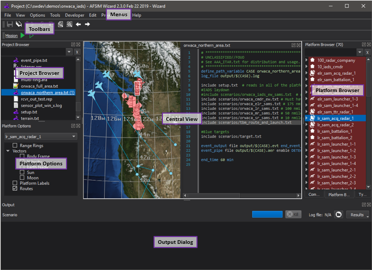Close the Platform Options panel
Screen dimensions: 372x270
pos(78,126)
